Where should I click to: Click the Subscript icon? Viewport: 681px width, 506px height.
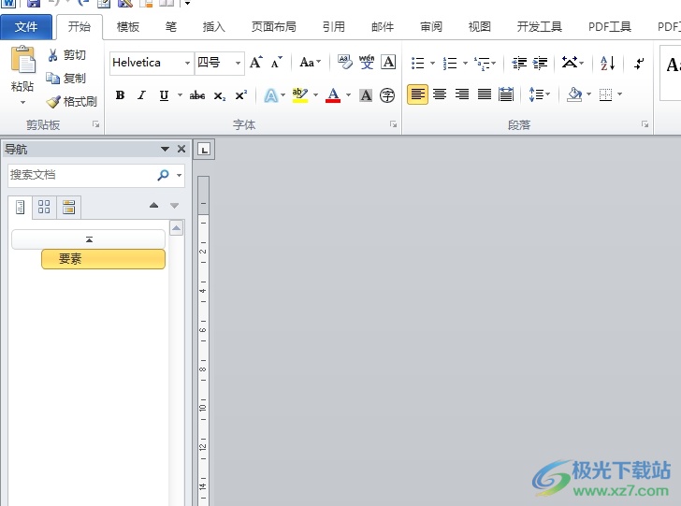point(220,95)
